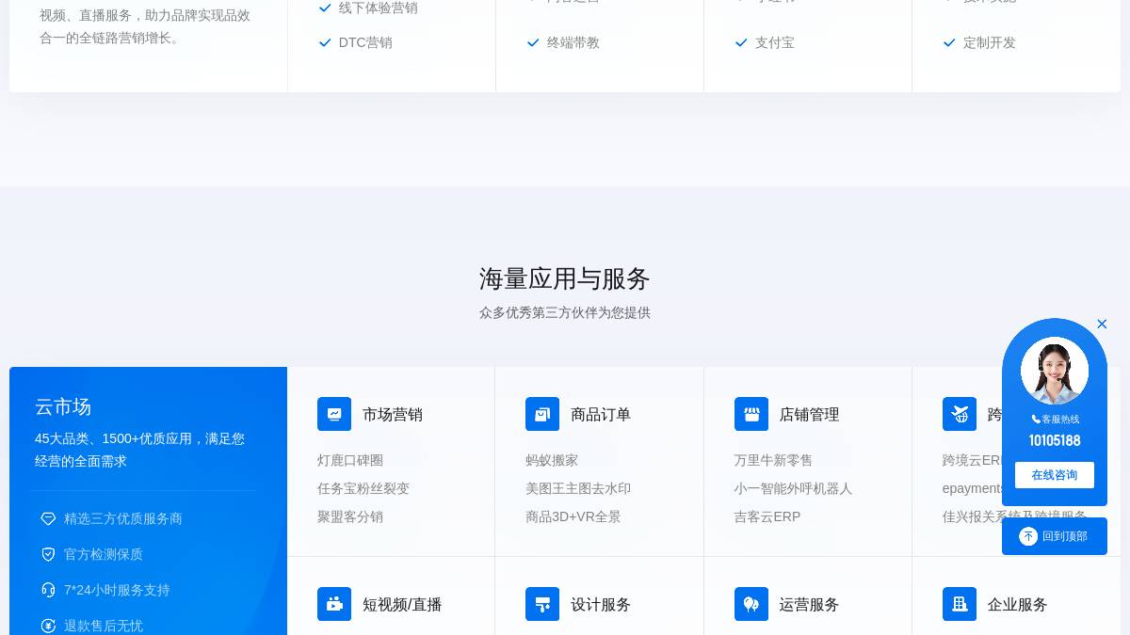1130x635 pixels.
Task: Open the 万里牛新零售 app link
Action: [773, 460]
